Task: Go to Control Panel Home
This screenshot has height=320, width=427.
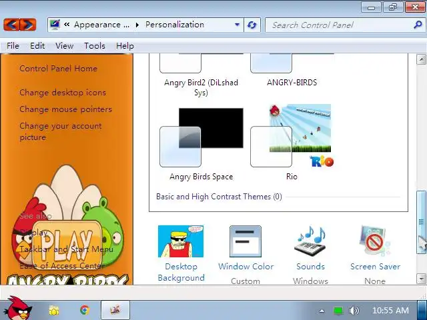Action: pyautogui.click(x=58, y=68)
